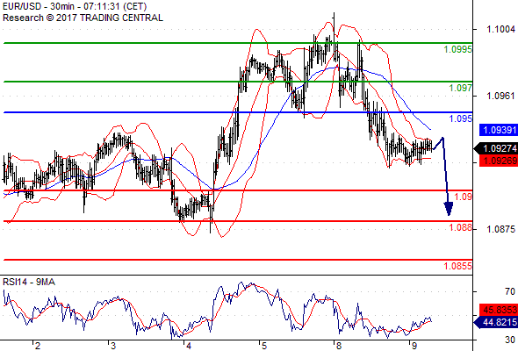Screen dimensions: 518x351
Task: Click the RSI14 - 9MA indicator title
Action: 29,282
